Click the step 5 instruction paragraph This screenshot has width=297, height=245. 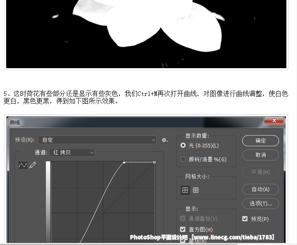pos(146,97)
